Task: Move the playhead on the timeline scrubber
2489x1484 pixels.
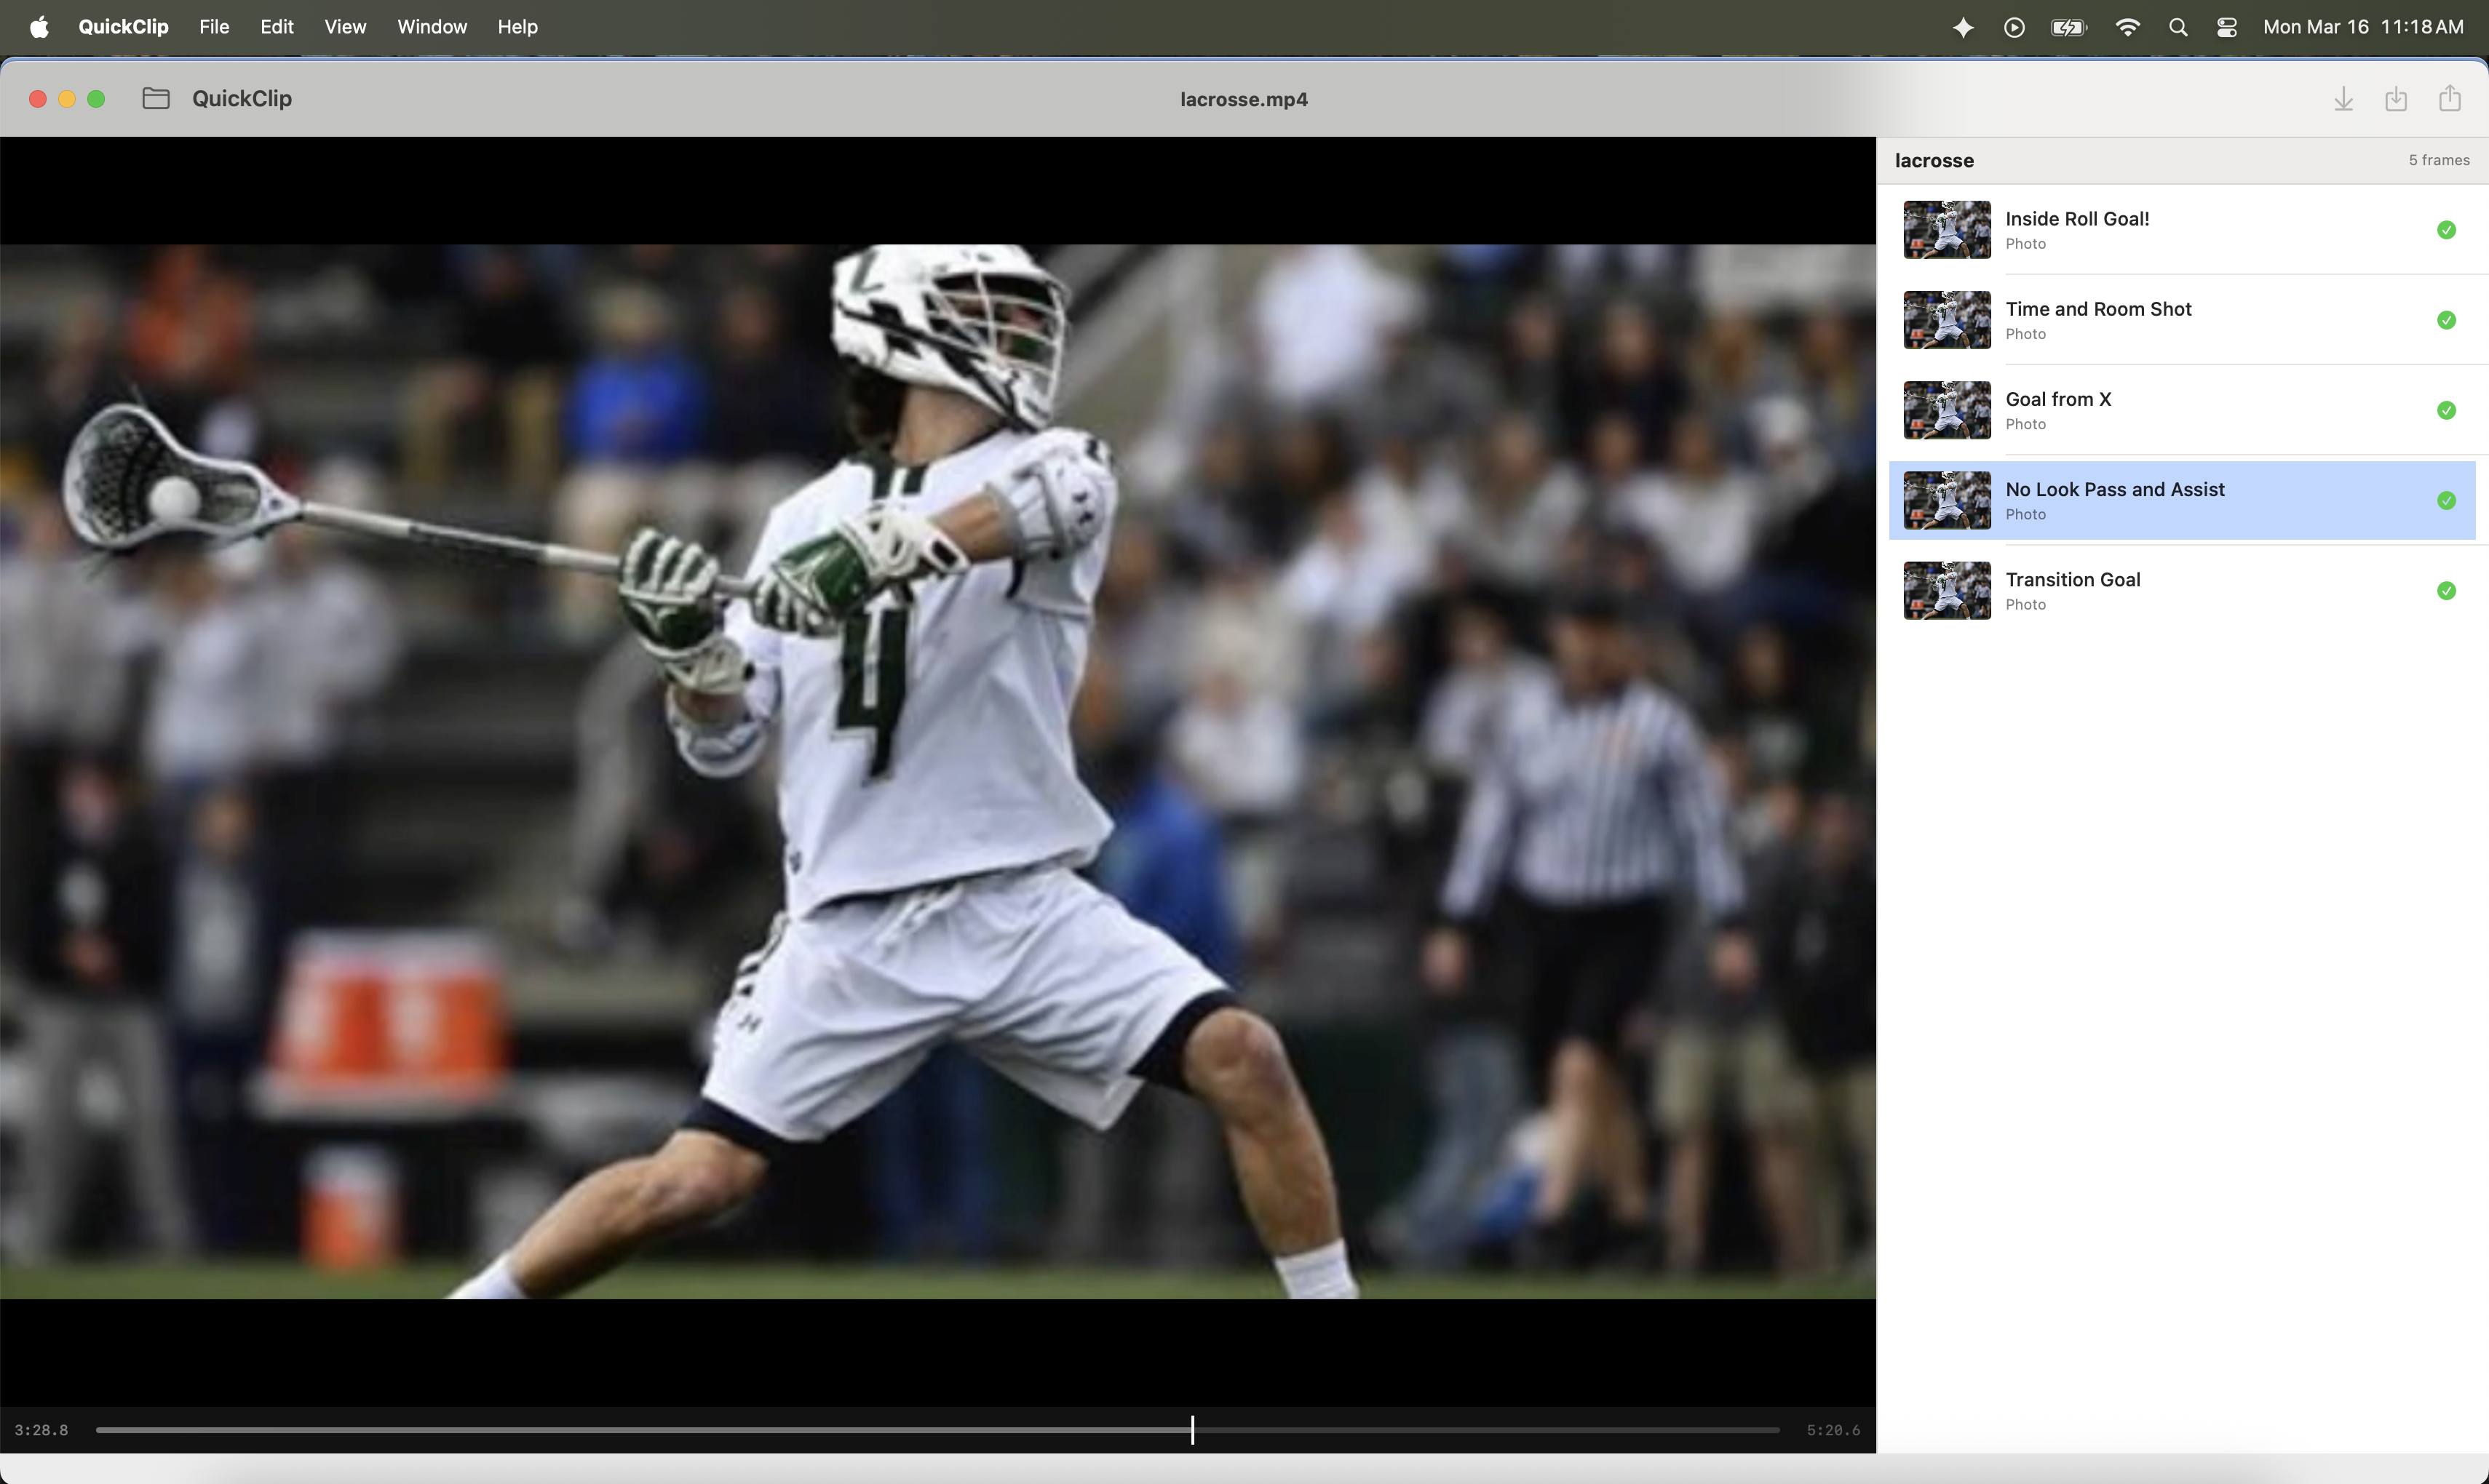Action: pos(1191,1430)
